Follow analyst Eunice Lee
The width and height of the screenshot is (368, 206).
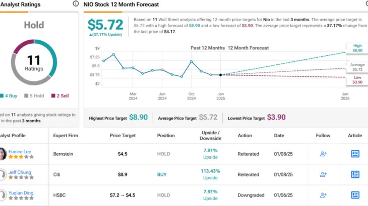pyautogui.click(x=323, y=154)
